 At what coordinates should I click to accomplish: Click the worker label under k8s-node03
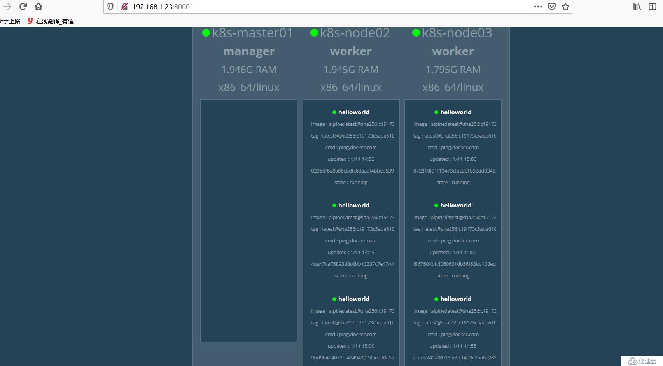(453, 51)
